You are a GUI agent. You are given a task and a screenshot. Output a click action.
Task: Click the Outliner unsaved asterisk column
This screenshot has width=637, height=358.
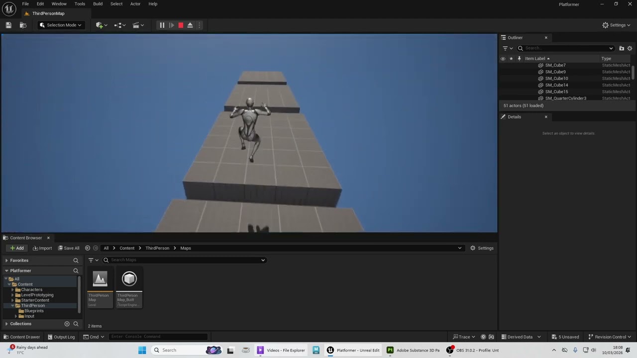point(511,59)
